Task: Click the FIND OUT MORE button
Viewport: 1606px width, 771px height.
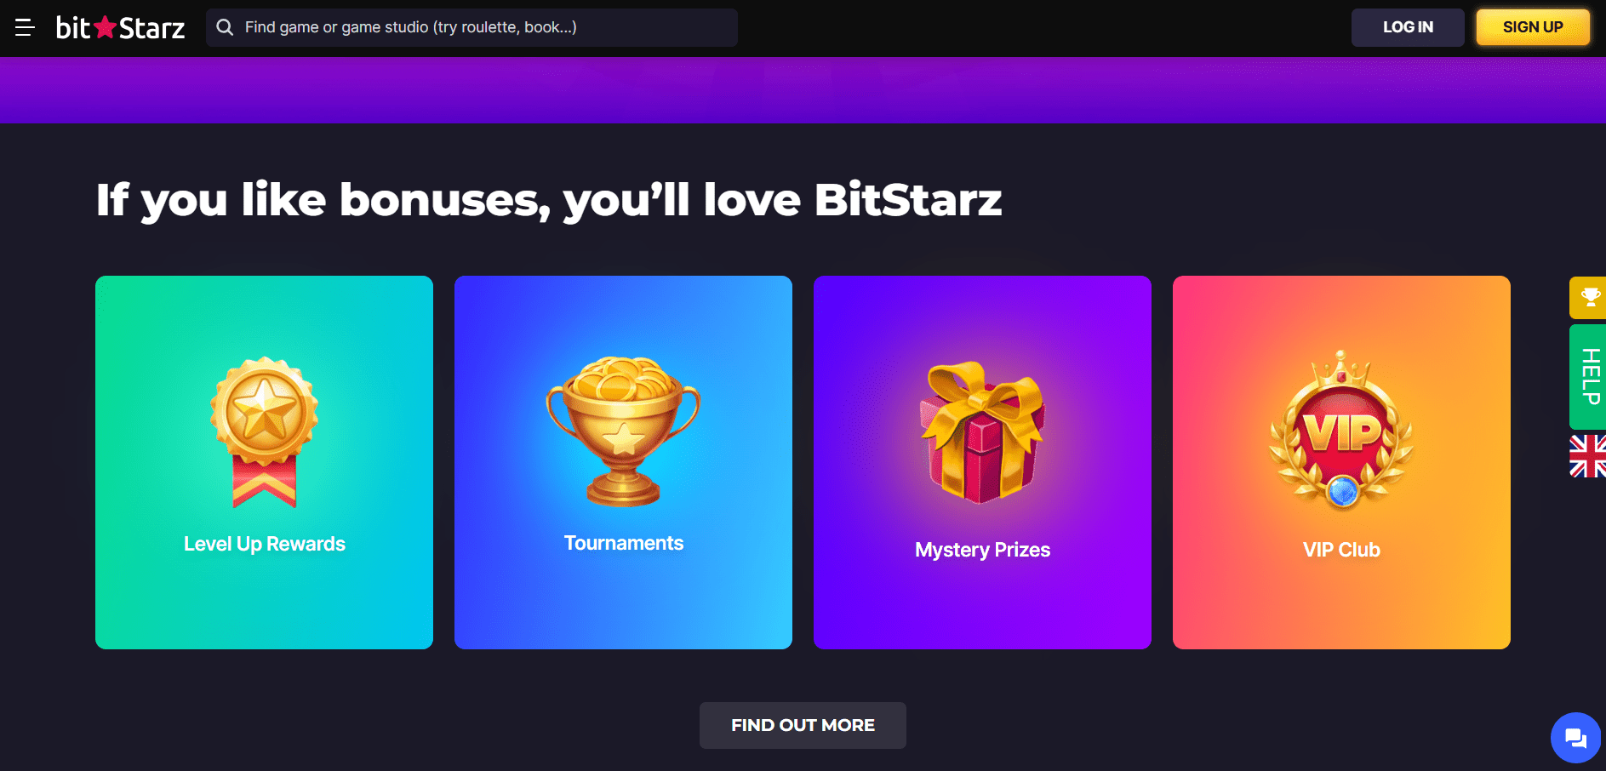Action: pos(803,725)
